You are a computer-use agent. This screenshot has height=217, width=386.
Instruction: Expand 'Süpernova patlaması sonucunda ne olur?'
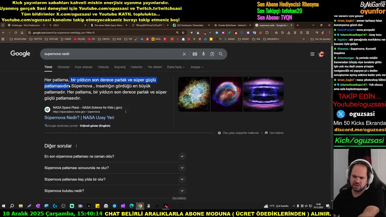click(115, 168)
